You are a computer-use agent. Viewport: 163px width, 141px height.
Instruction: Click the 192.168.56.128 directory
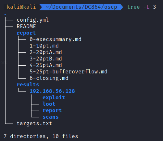pos(52,91)
